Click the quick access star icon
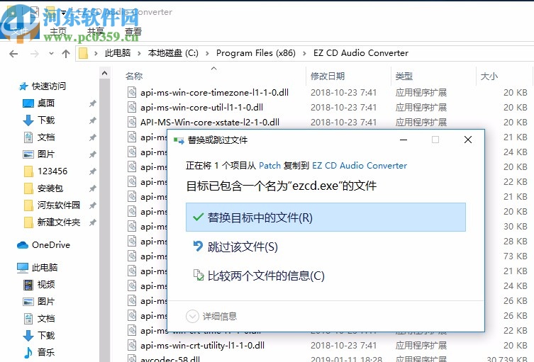 23,86
